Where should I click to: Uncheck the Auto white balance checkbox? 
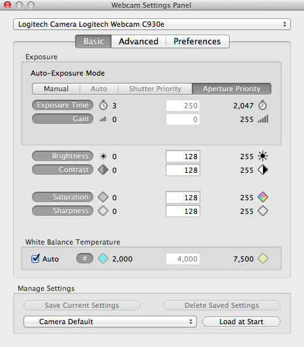35,258
